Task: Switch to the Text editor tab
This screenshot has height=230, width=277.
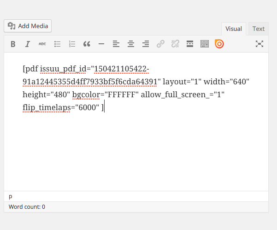Action: point(259,29)
